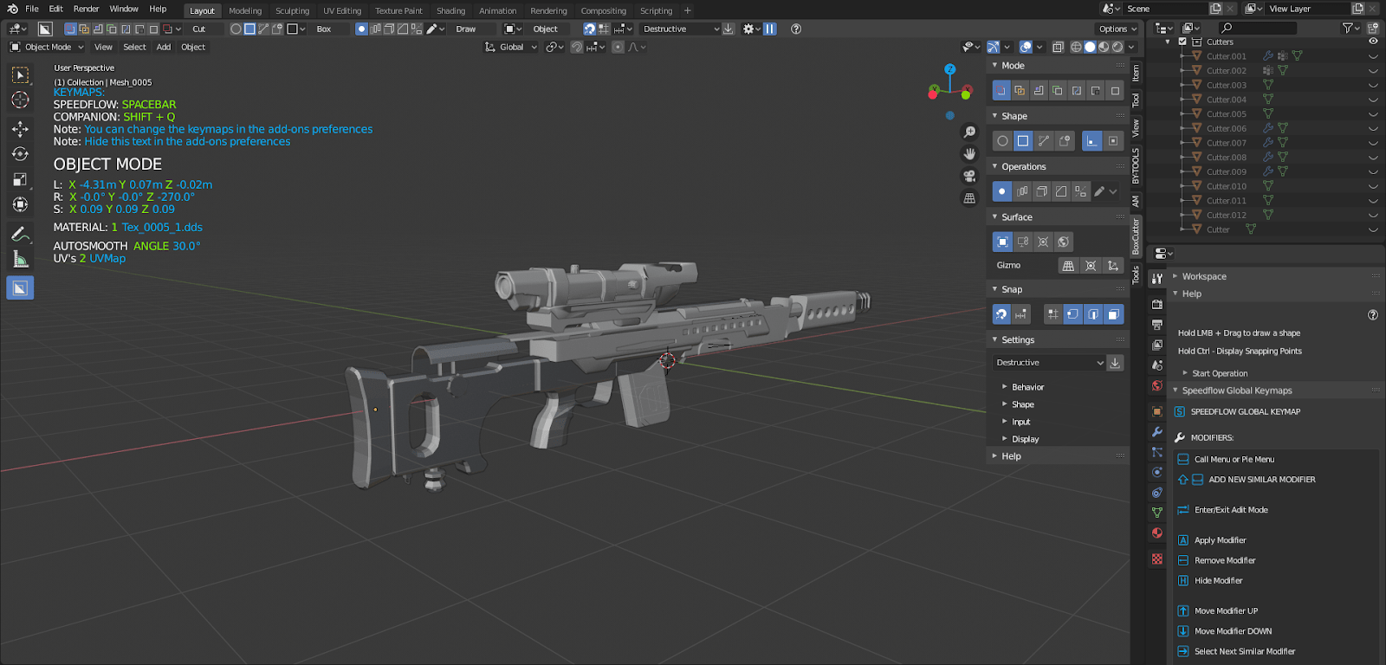The height and width of the screenshot is (665, 1386).
Task: Open the Object Mode dropdown
Action: pyautogui.click(x=48, y=47)
